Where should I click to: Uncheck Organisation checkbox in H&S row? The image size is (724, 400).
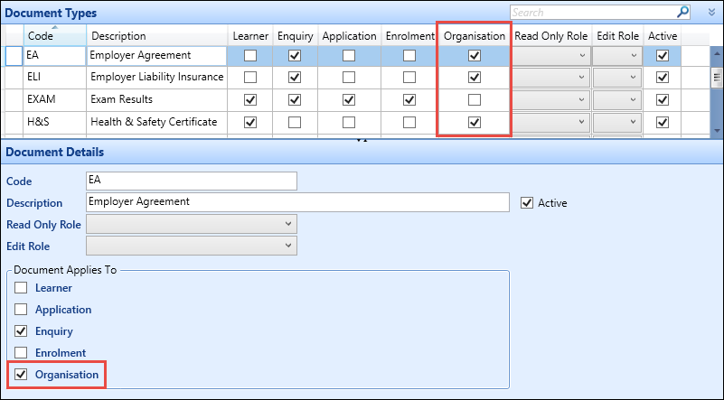tap(475, 122)
